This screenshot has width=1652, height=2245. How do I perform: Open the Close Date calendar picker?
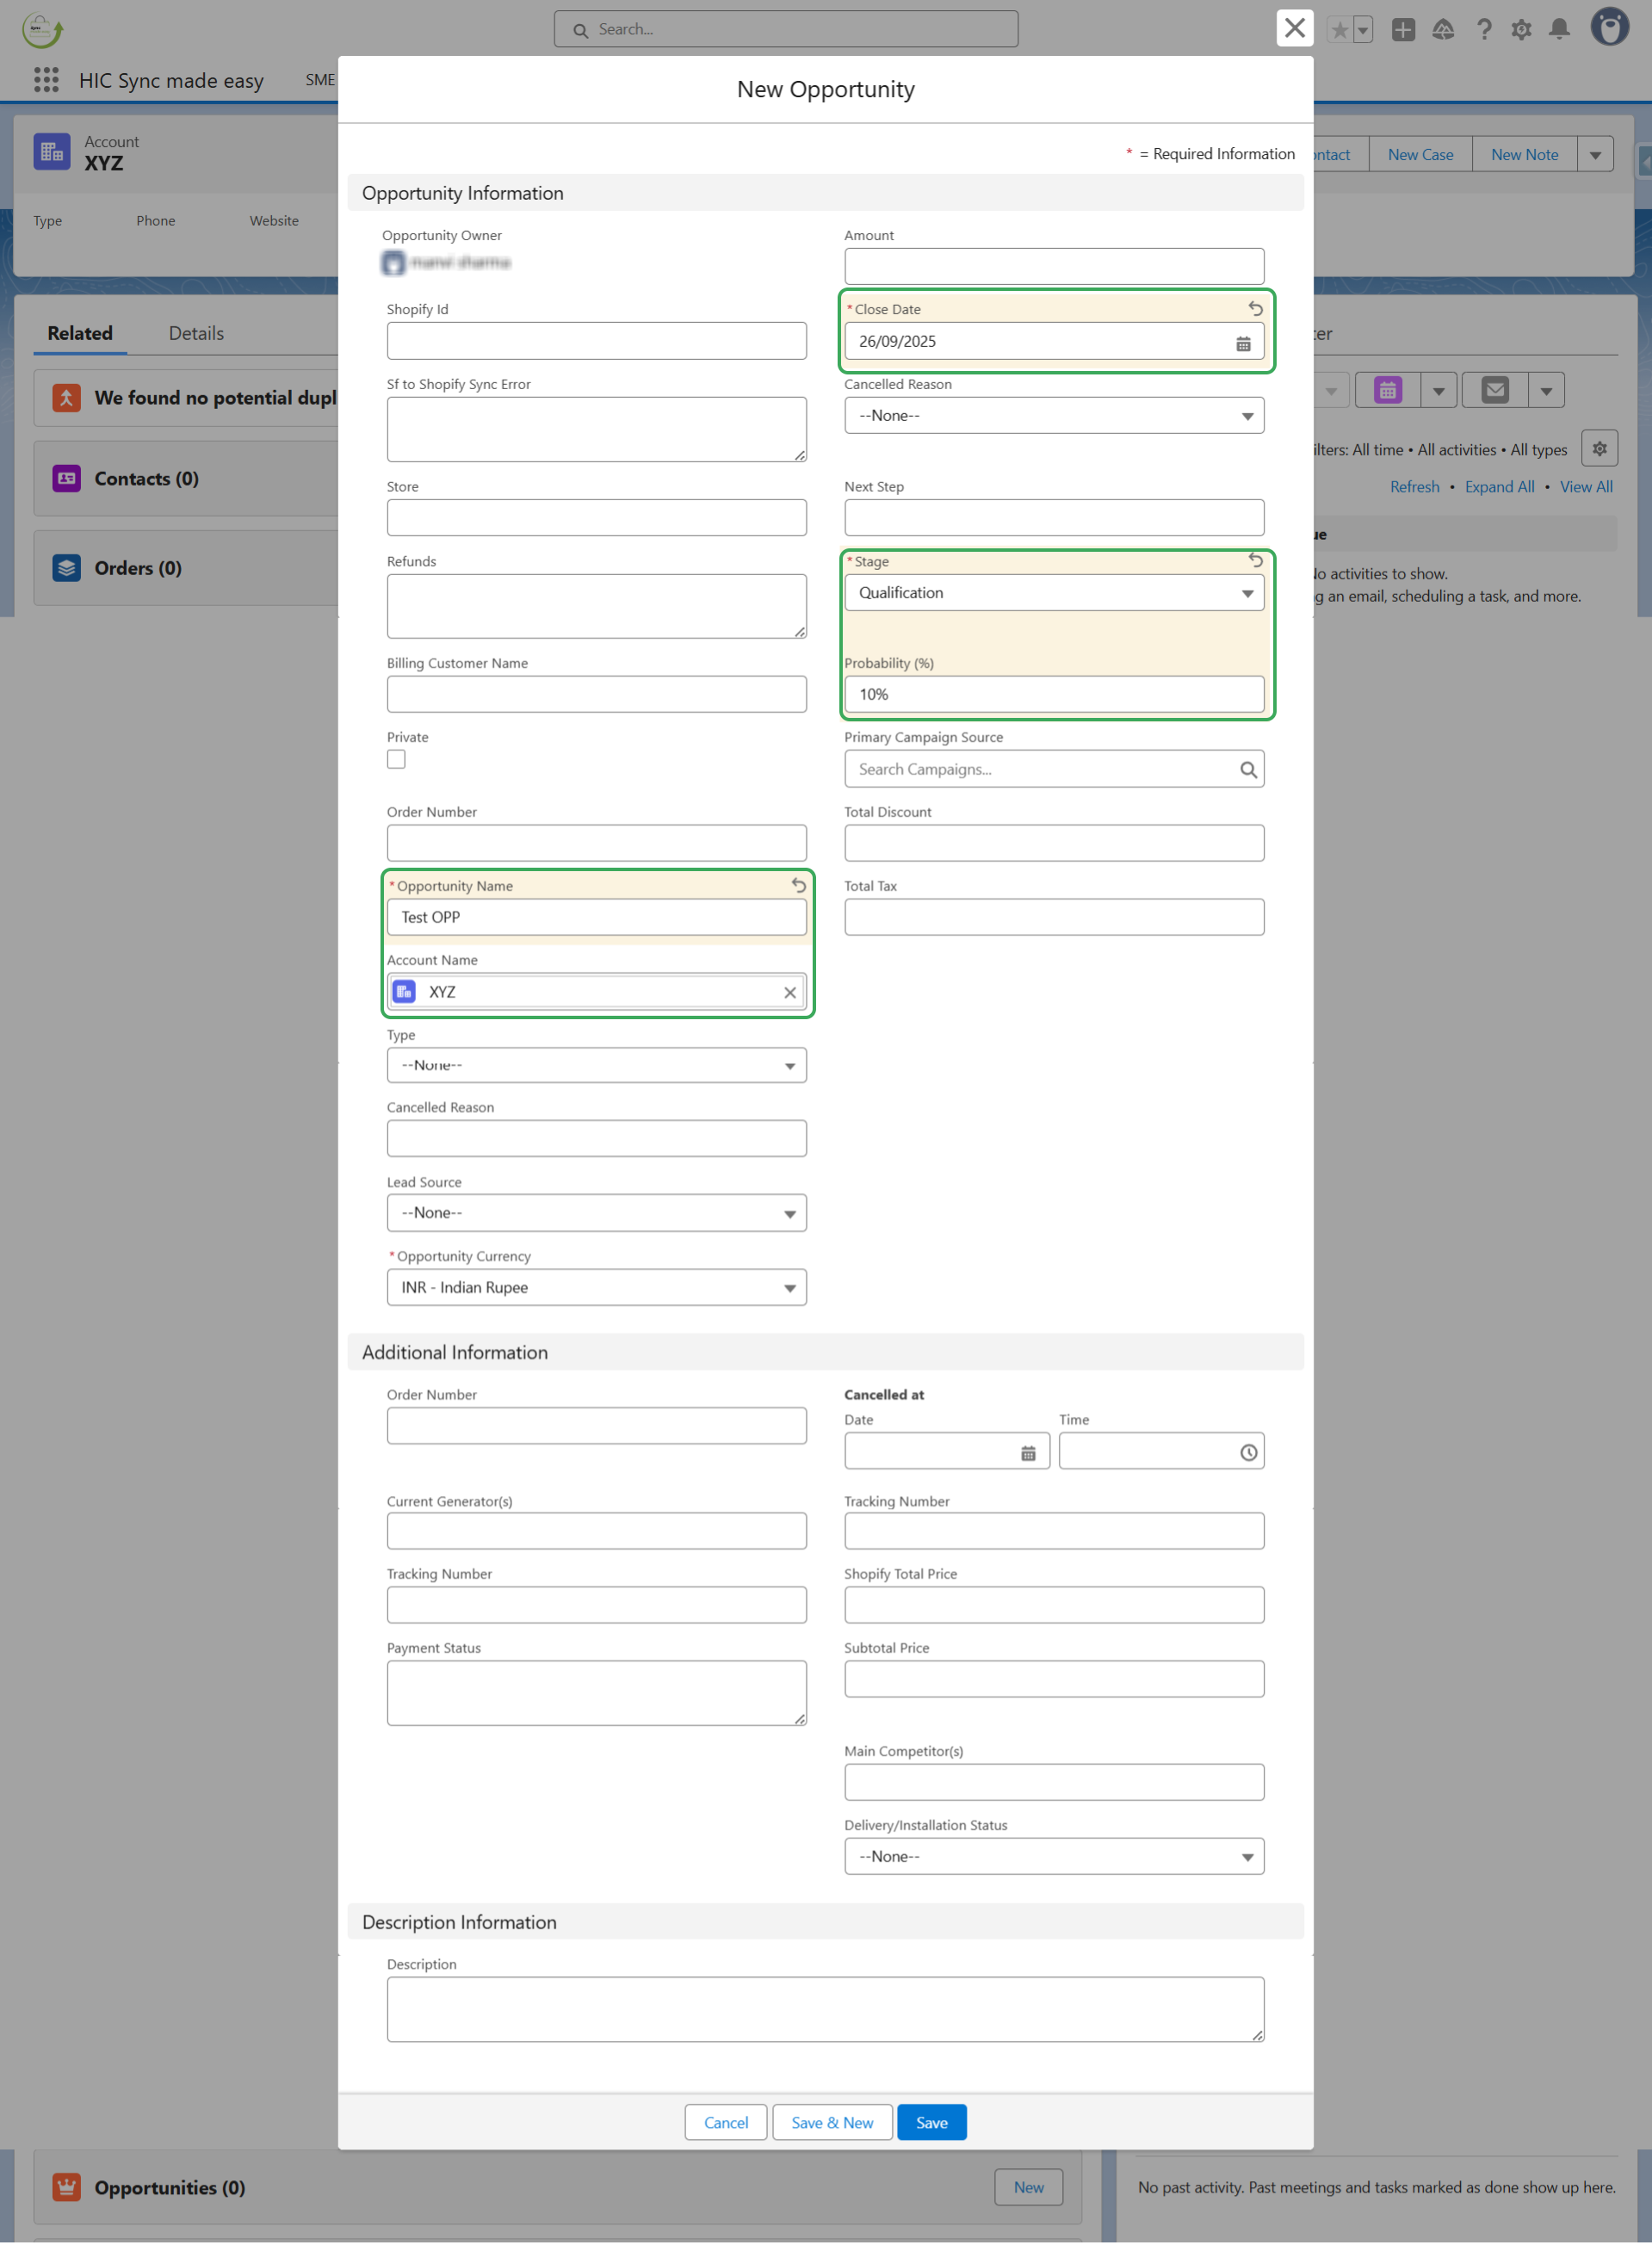(x=1243, y=343)
